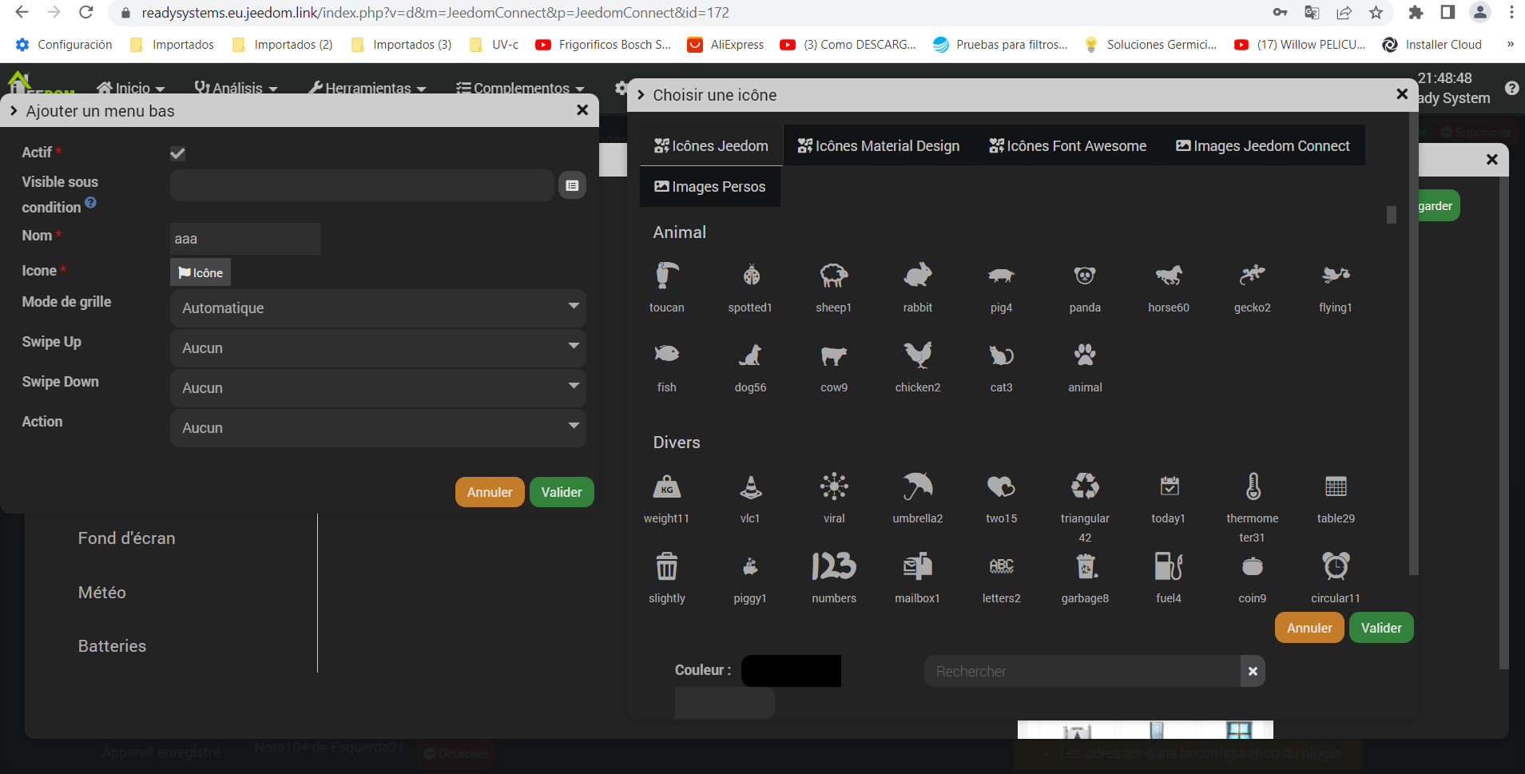Pick the sheep1 icon
The image size is (1525, 774).
pos(834,276)
